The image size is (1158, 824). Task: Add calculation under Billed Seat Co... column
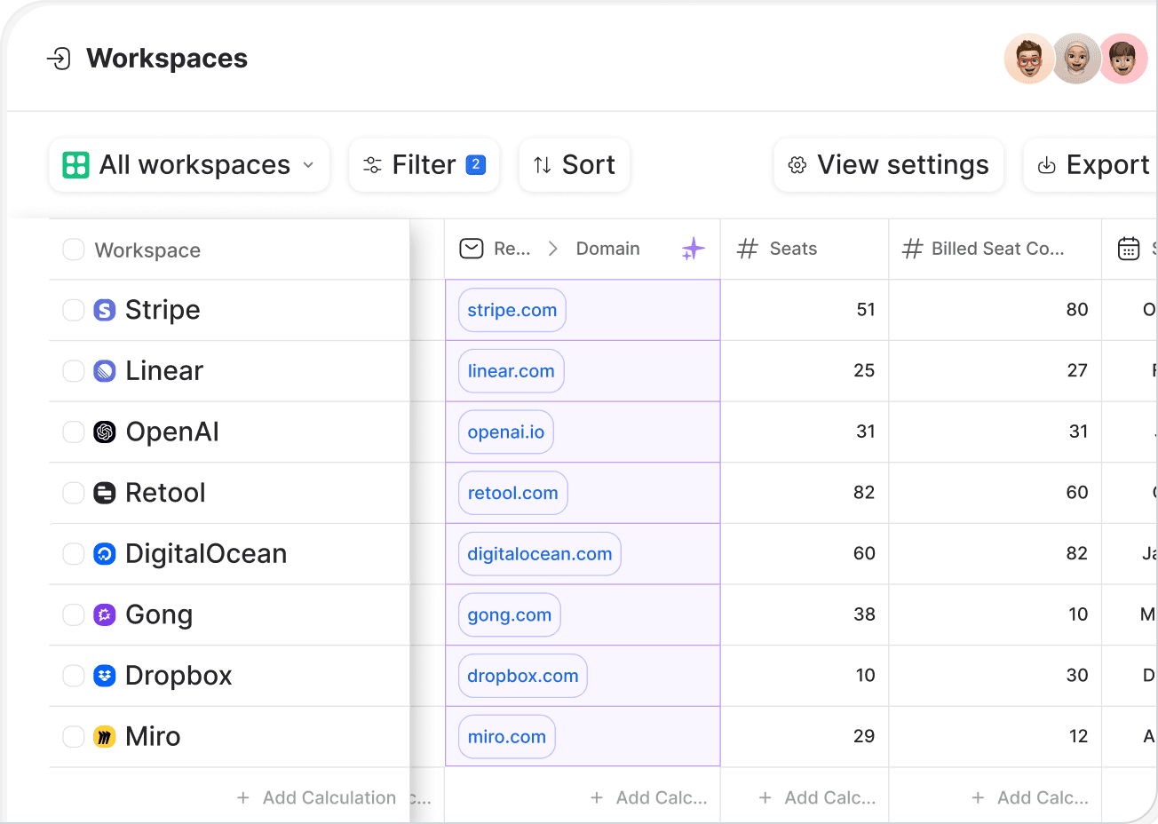pyautogui.click(x=1030, y=797)
